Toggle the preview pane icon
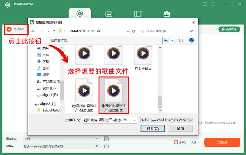 (181, 41)
